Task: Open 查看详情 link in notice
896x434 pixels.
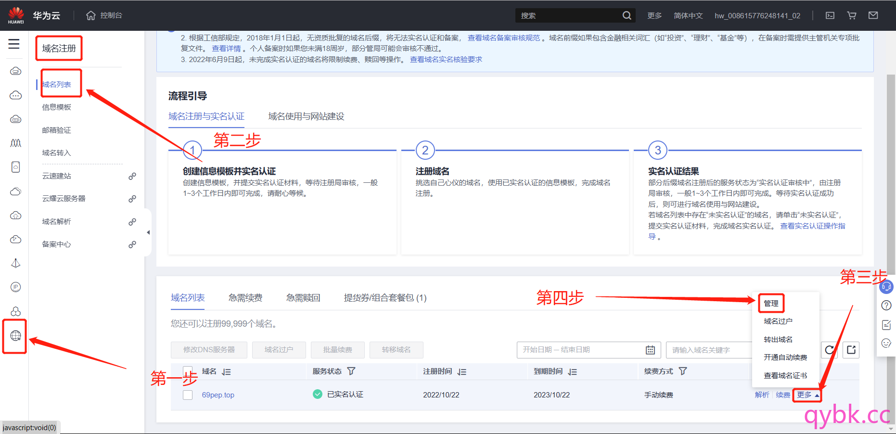Action: point(226,49)
